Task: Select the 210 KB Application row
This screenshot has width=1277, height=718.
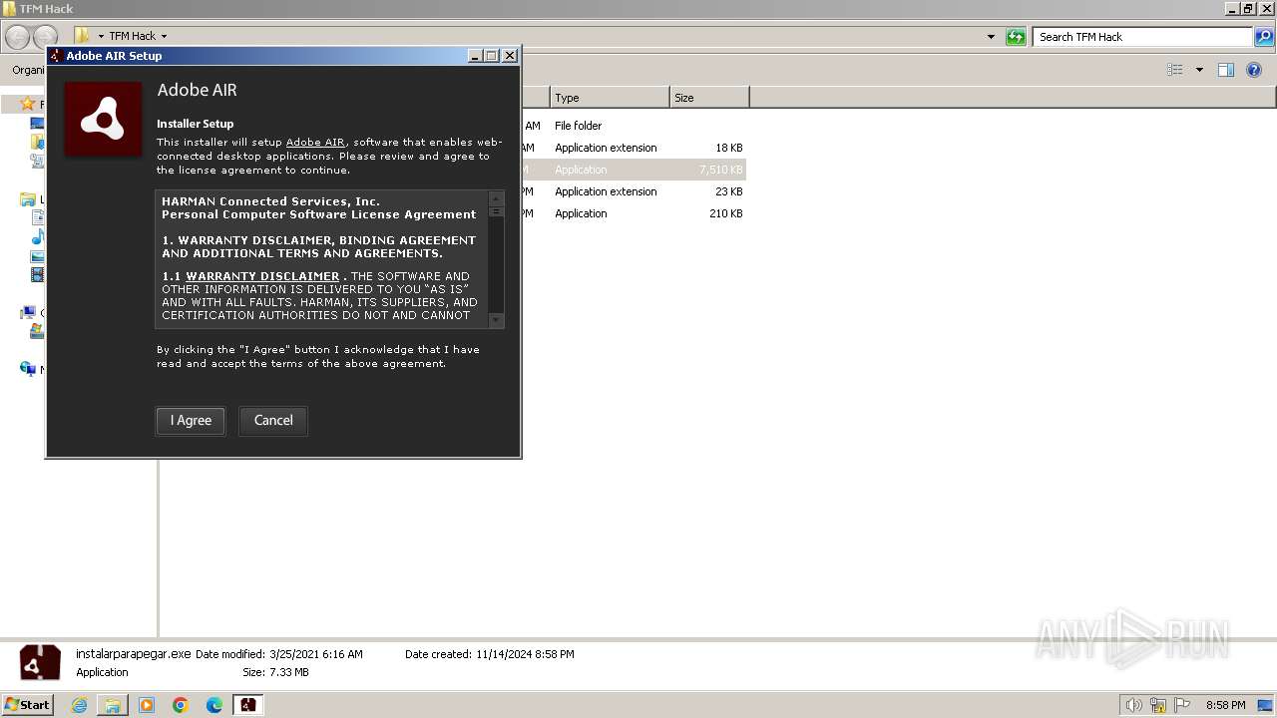Action: (634, 213)
